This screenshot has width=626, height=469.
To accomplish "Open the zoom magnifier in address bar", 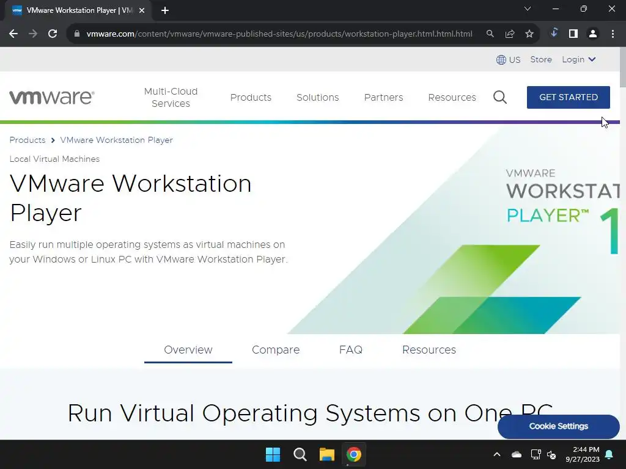I will pyautogui.click(x=490, y=34).
